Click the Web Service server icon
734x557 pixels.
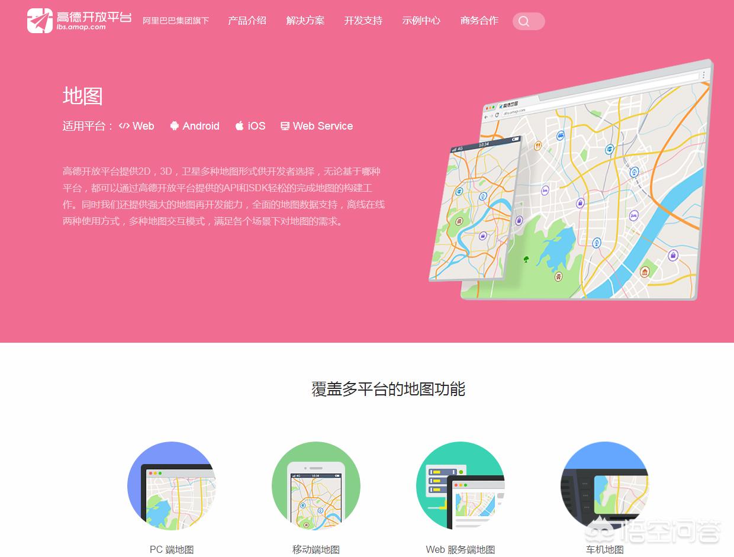(x=285, y=126)
